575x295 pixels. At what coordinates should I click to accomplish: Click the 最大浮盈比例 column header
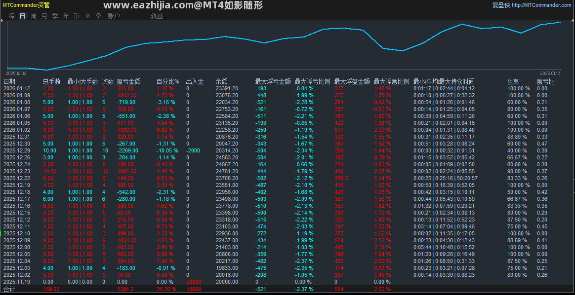[x=392, y=81]
